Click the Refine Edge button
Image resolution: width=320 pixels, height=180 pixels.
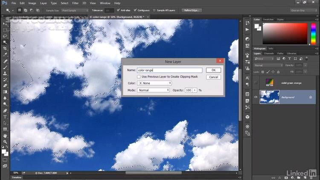point(192,10)
